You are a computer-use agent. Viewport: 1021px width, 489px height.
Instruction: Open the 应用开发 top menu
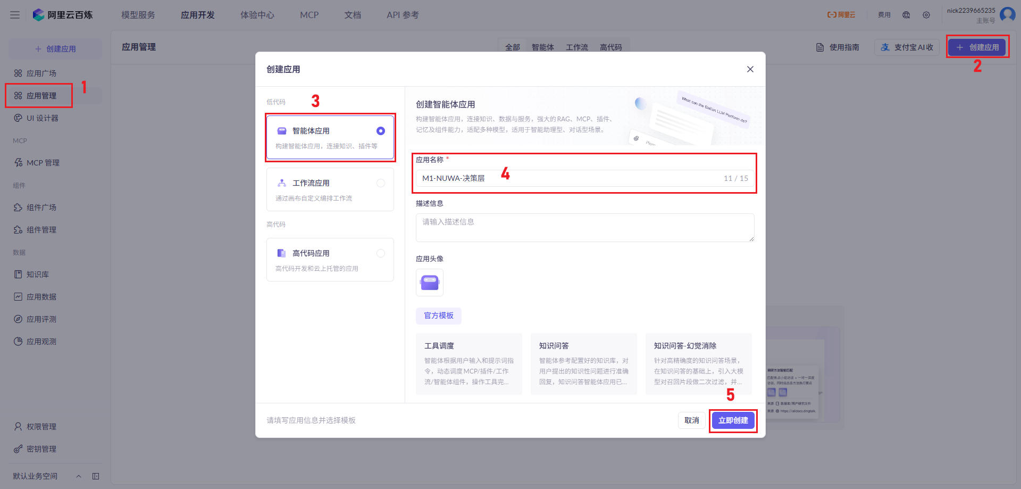[198, 15]
